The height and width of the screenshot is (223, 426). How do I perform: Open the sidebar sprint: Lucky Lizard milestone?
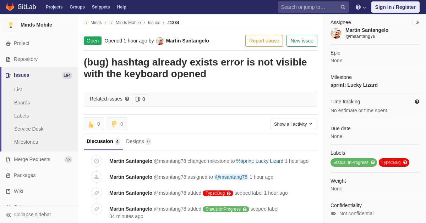coord(354,85)
